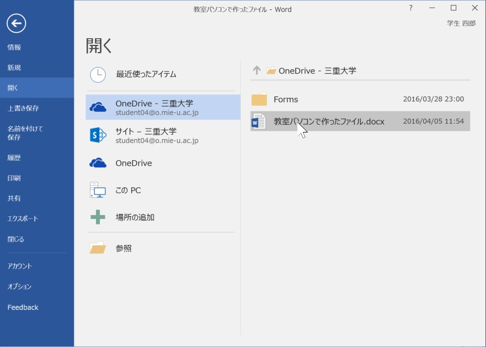
Task: Click the back arrow circle icon
Action: (x=16, y=23)
